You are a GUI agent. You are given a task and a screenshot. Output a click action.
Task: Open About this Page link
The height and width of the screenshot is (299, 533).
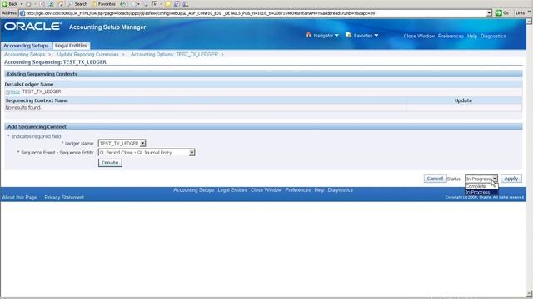tap(19, 198)
